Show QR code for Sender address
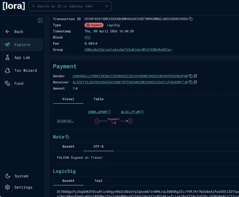This screenshot has width=239, height=197. pos(195,76)
